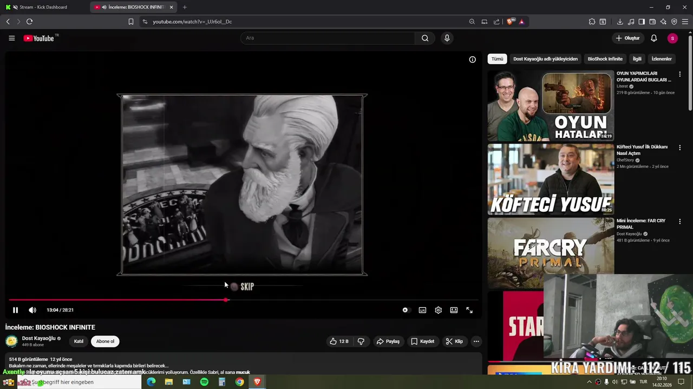Open options for FAR CRY PRIMAL video
Screen dimensions: 693x389
[680, 222]
